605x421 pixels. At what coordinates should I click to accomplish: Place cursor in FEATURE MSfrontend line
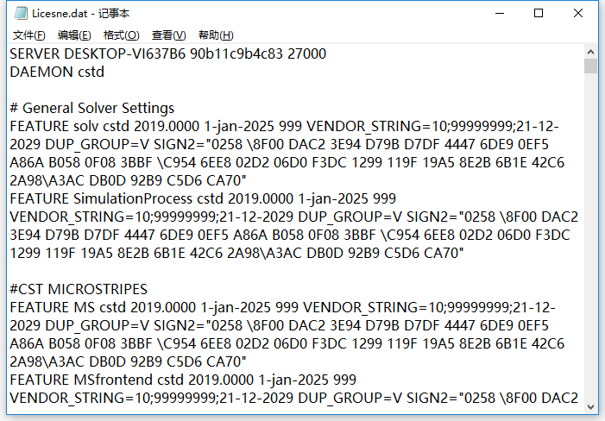[183, 380]
